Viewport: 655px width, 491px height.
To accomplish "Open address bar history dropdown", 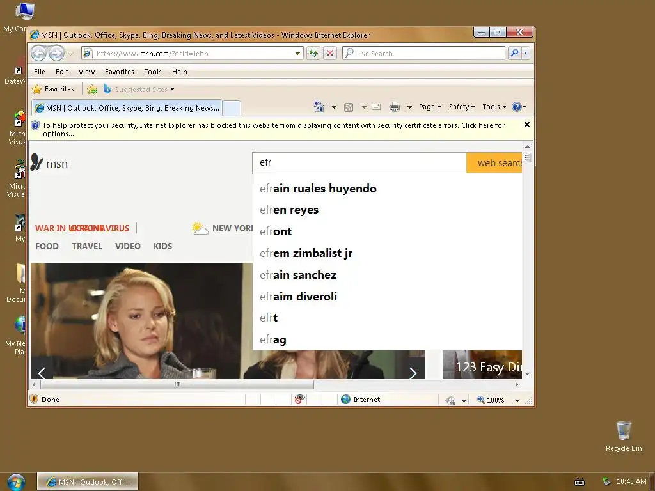I will click(297, 54).
